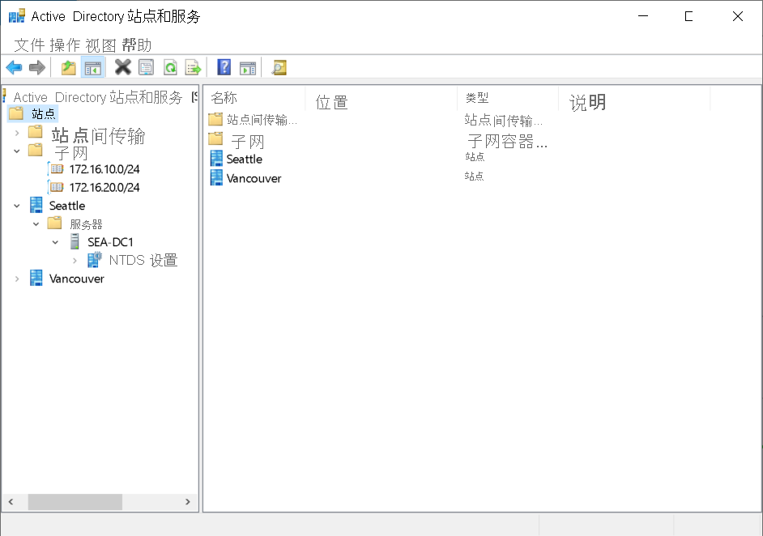Image resolution: width=763 pixels, height=536 pixels.
Task: Click the Seattle site icon in tree
Action: point(36,206)
